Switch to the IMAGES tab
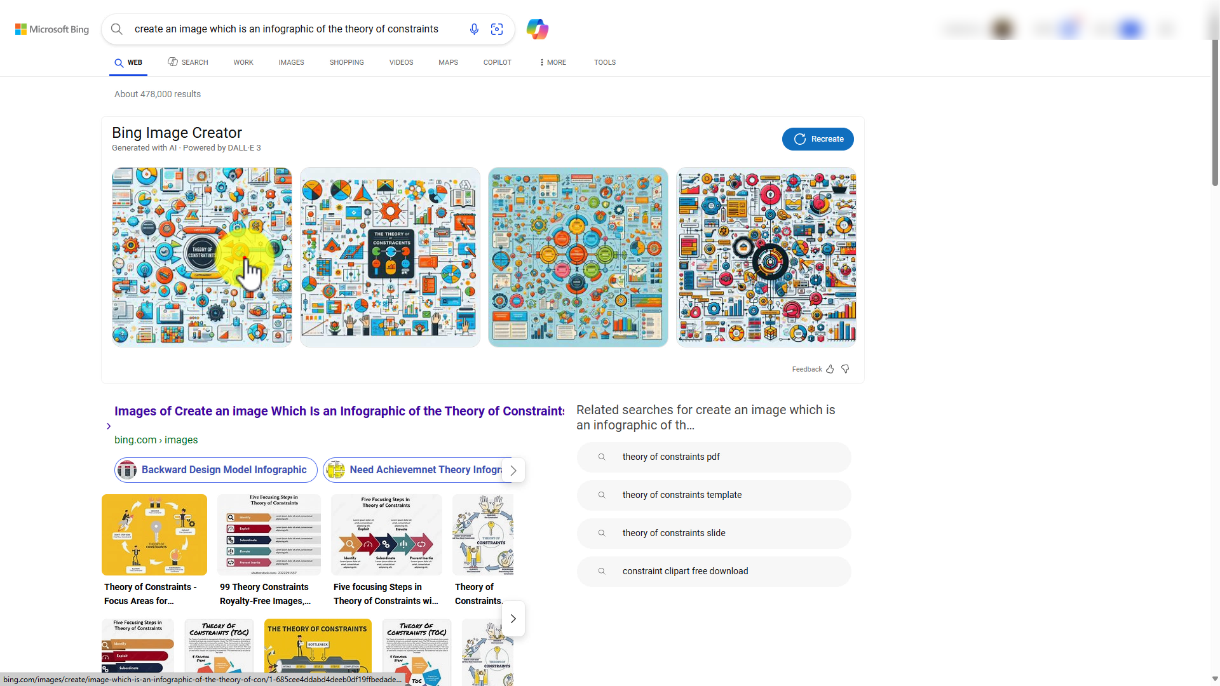 click(x=291, y=62)
